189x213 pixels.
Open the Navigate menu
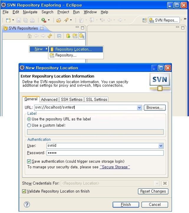pyautogui.click(x=30, y=12)
